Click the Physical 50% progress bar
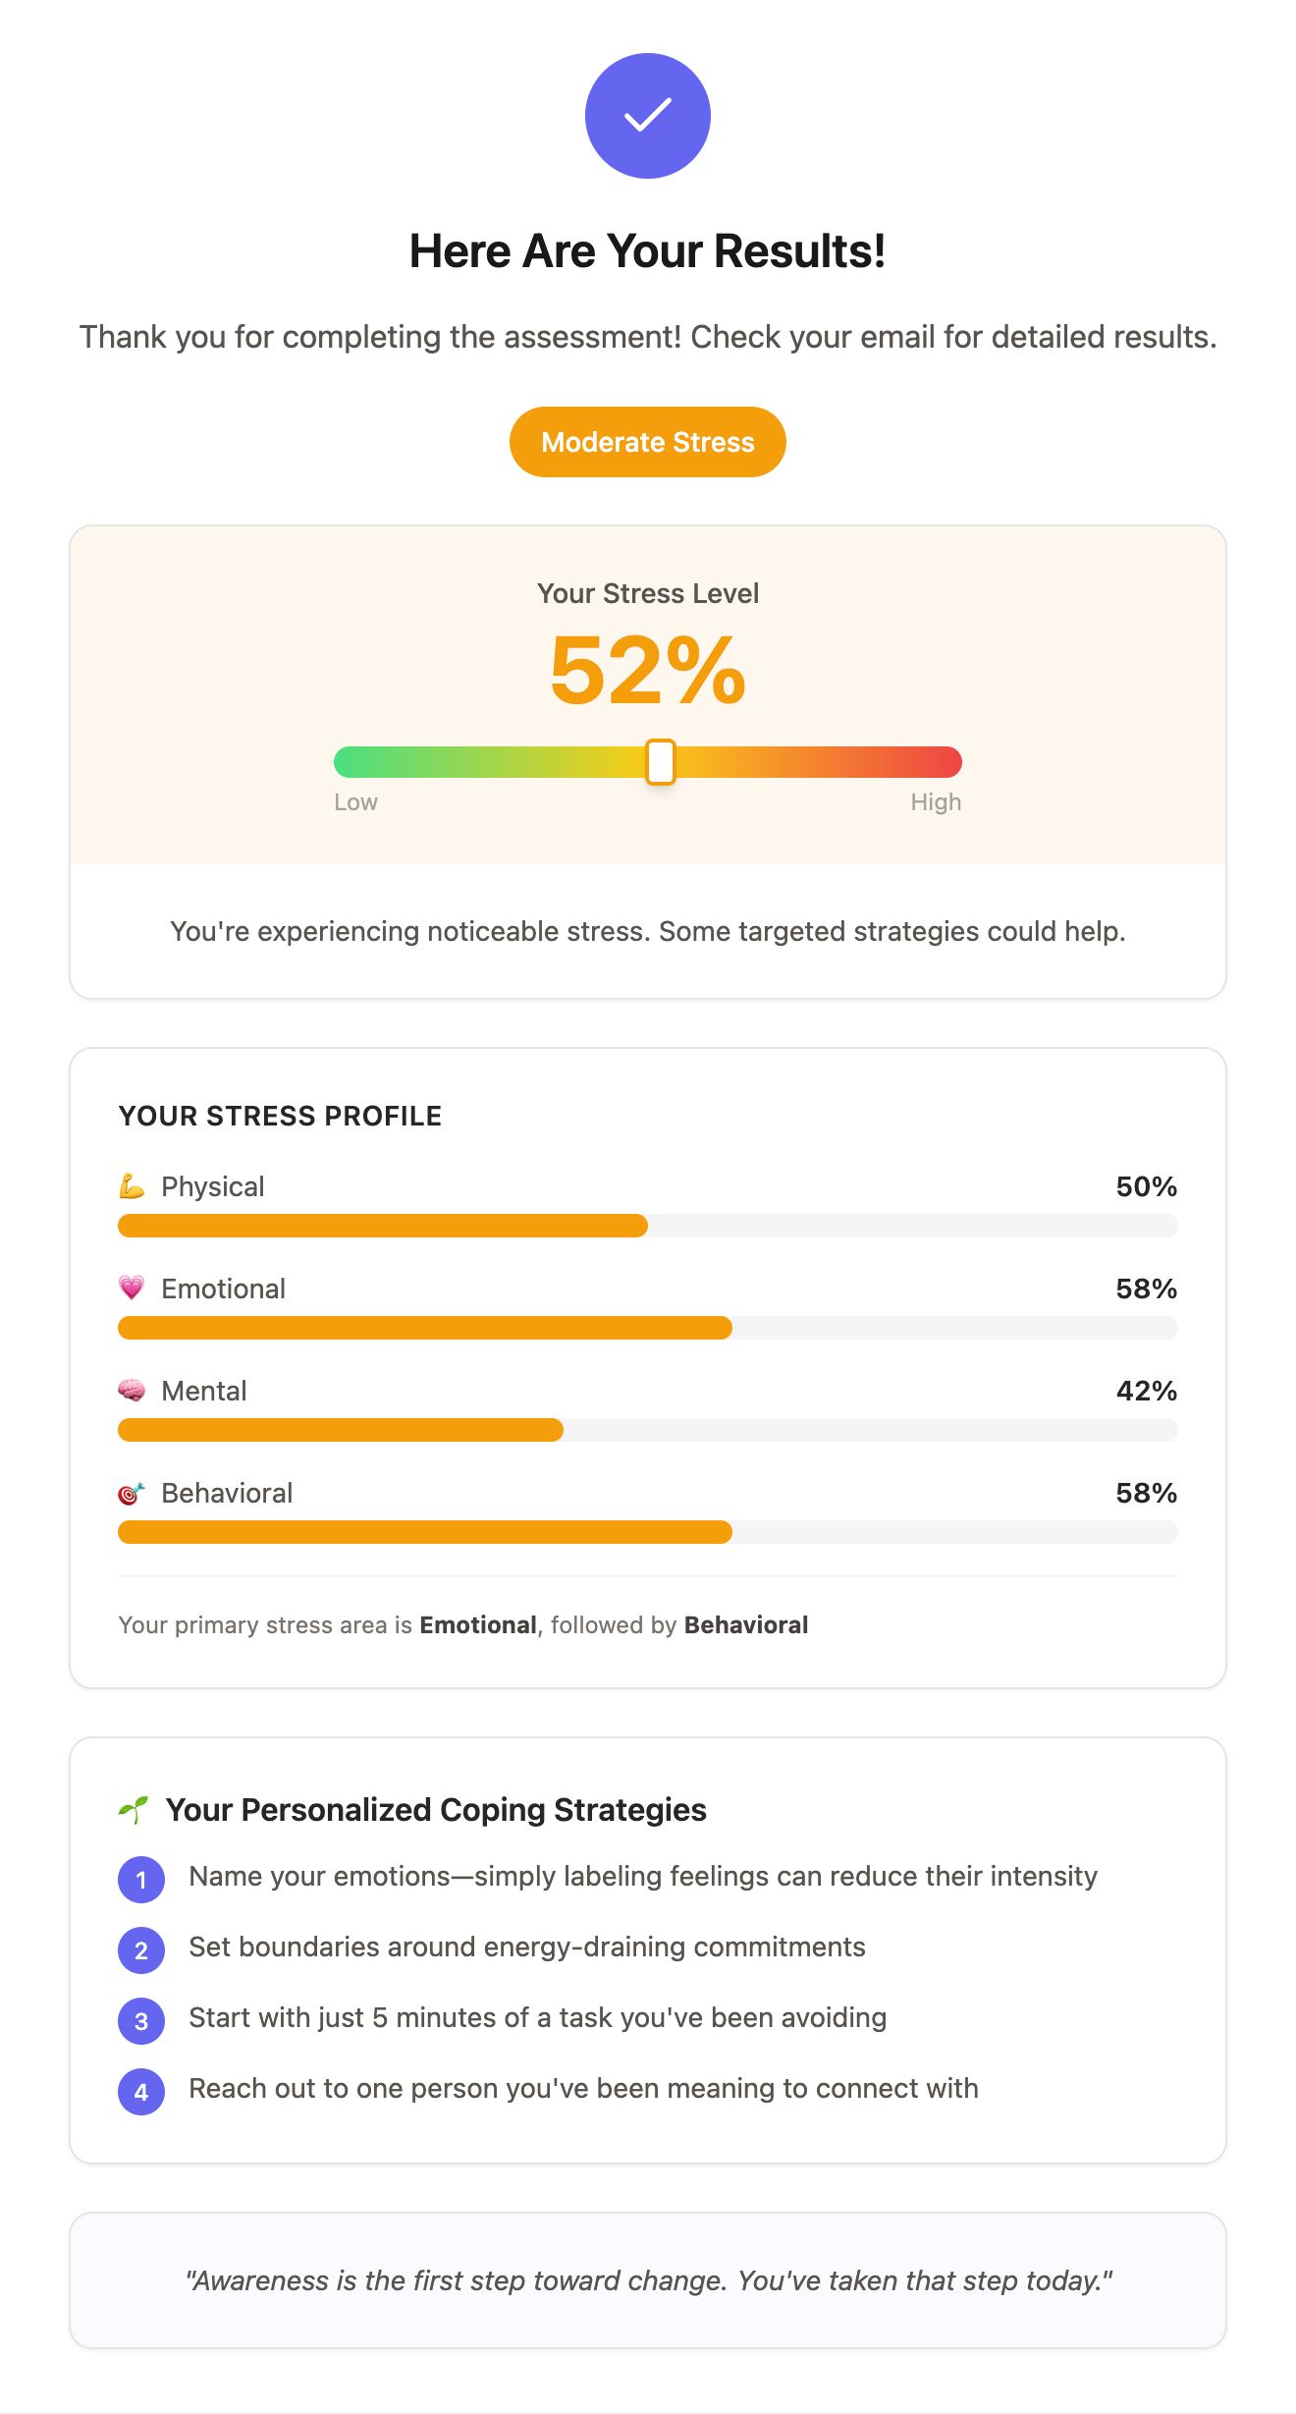 648,1226
